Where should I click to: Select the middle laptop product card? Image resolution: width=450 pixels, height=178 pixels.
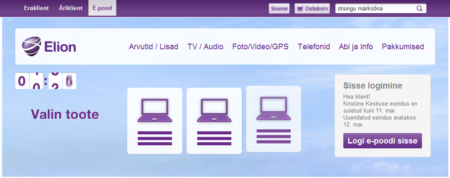[214, 121]
